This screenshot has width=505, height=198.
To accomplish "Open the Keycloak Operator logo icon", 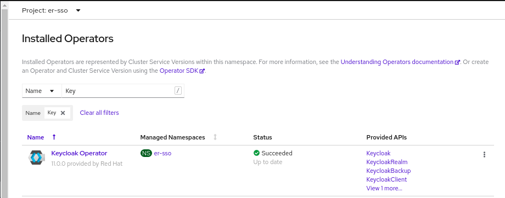I will click(36, 157).
